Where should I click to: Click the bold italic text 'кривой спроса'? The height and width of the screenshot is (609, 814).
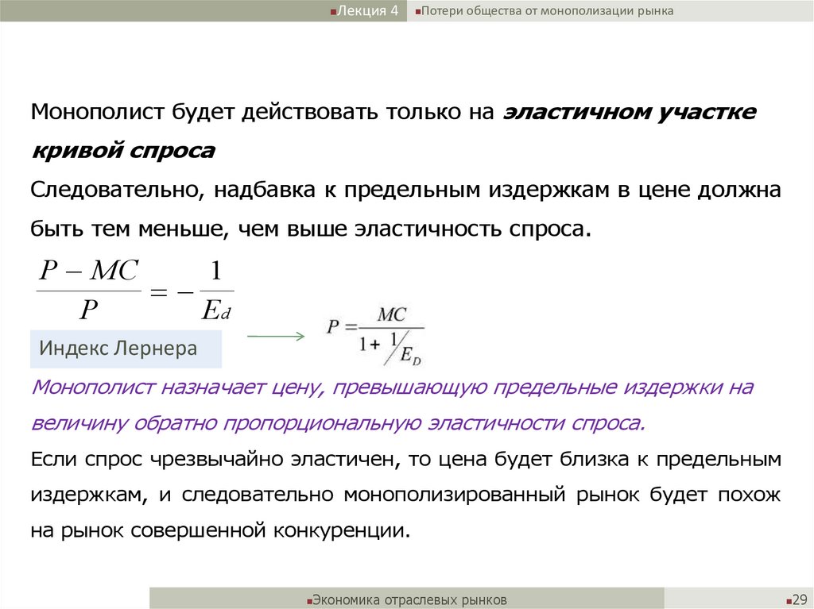pos(123,151)
